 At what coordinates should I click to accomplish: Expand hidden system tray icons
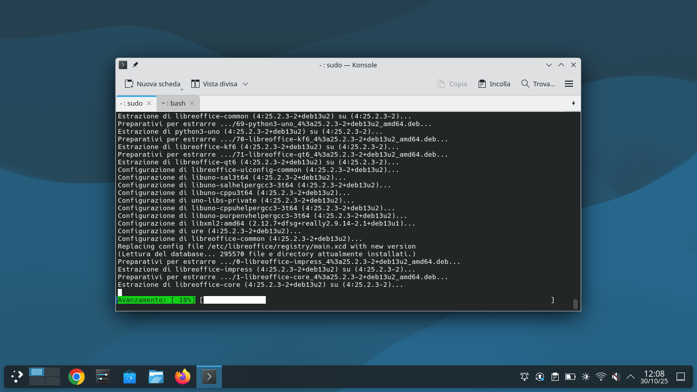coord(631,376)
